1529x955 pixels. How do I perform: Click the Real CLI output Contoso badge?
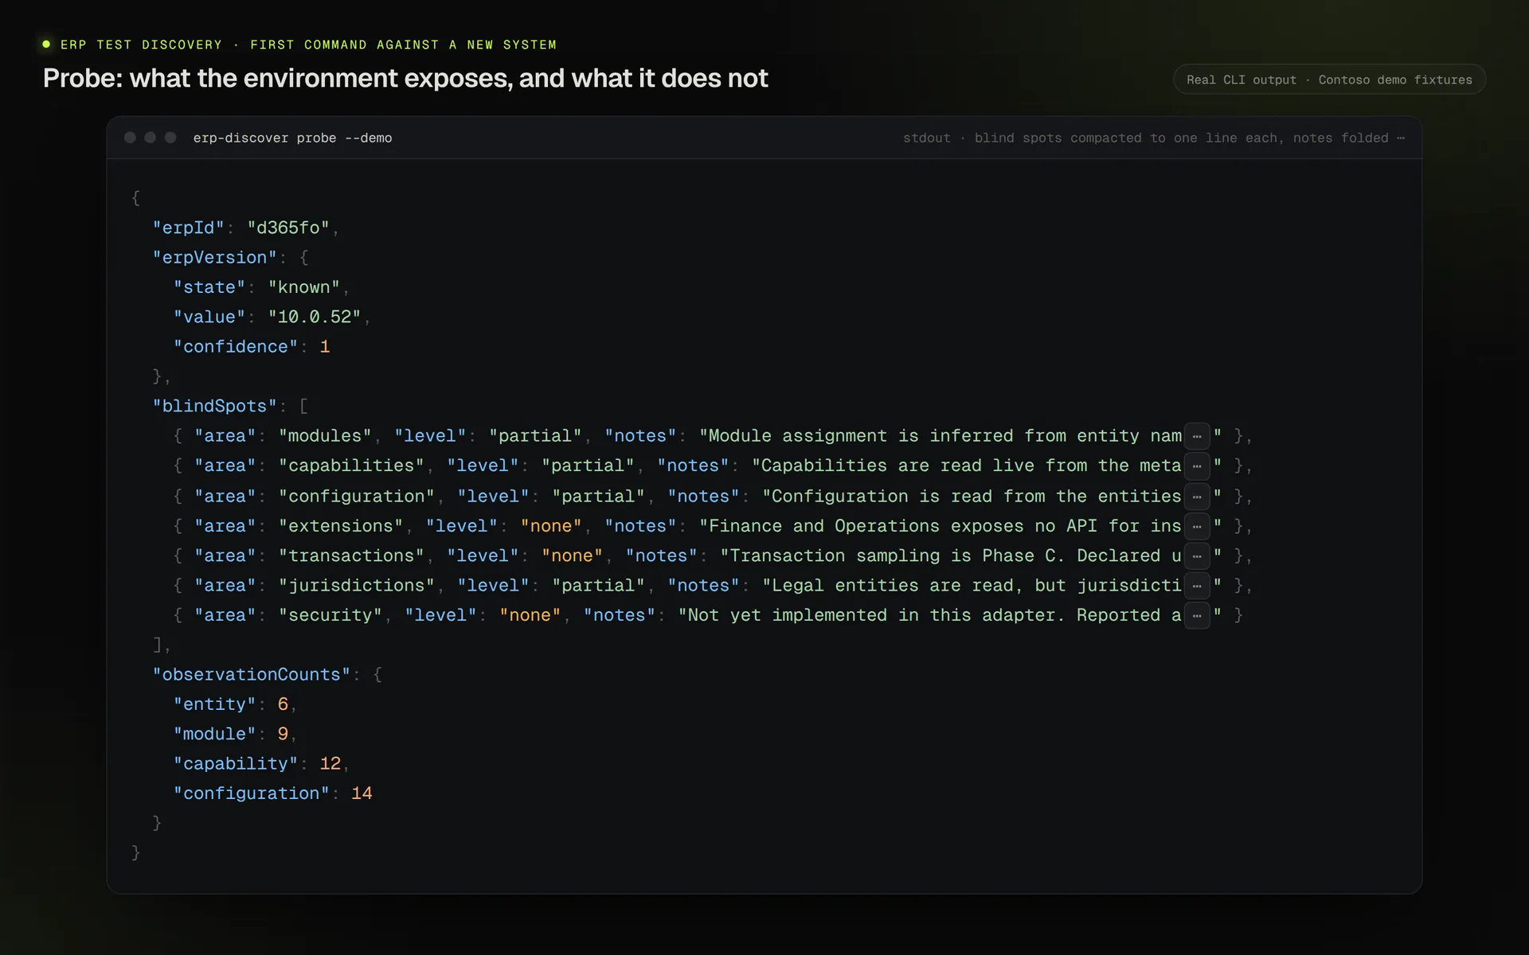pyautogui.click(x=1329, y=80)
